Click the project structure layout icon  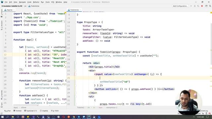click(206, 6)
